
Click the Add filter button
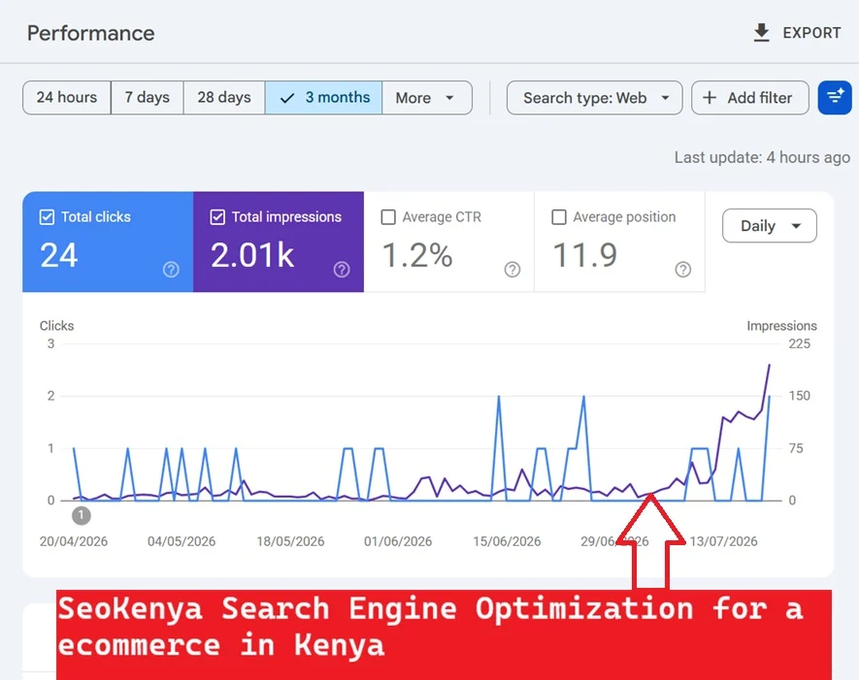tap(750, 97)
